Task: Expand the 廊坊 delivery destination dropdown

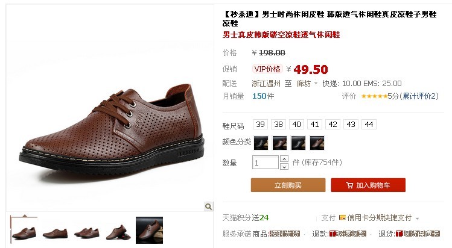Action: 316,84
